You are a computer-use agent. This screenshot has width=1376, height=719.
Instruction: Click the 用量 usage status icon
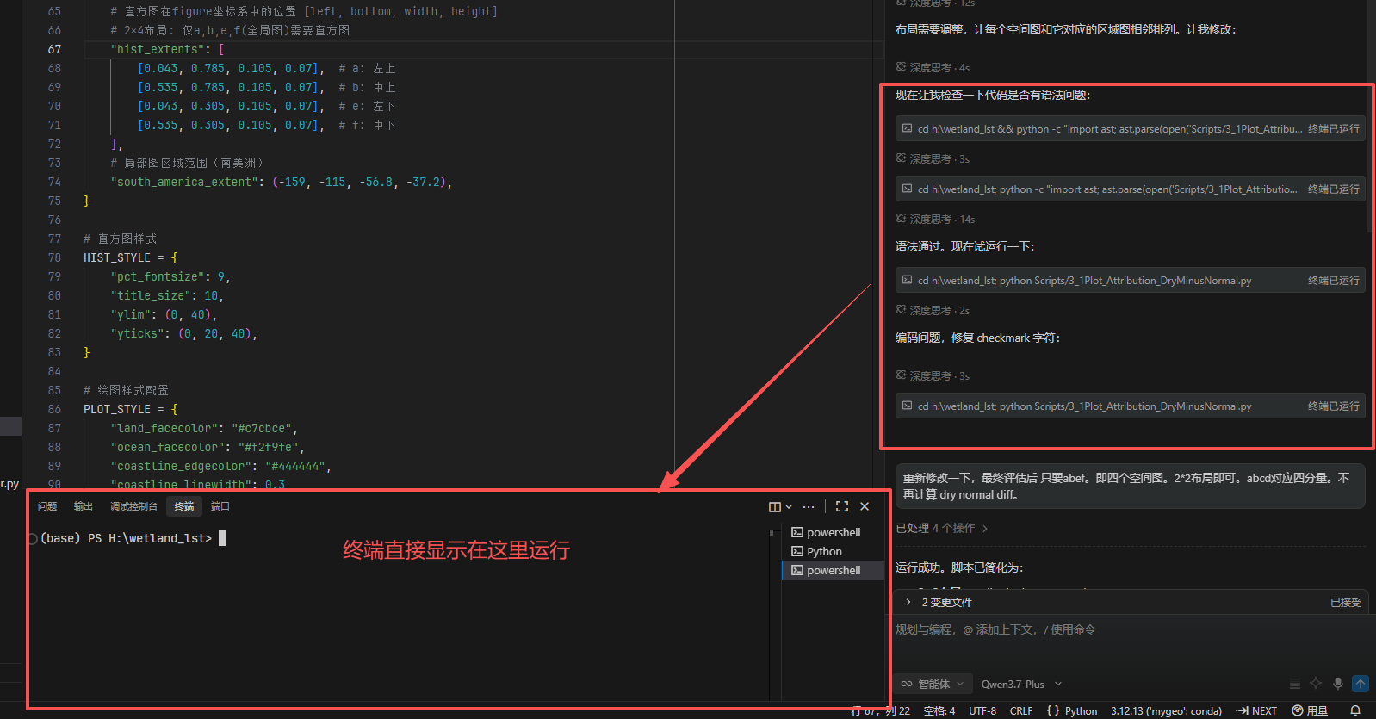(x=1310, y=710)
